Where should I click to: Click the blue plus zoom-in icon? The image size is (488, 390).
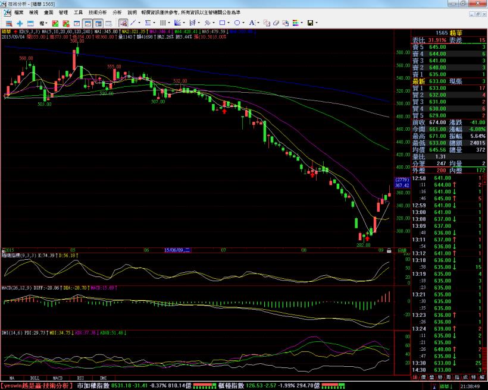(x=20, y=23)
